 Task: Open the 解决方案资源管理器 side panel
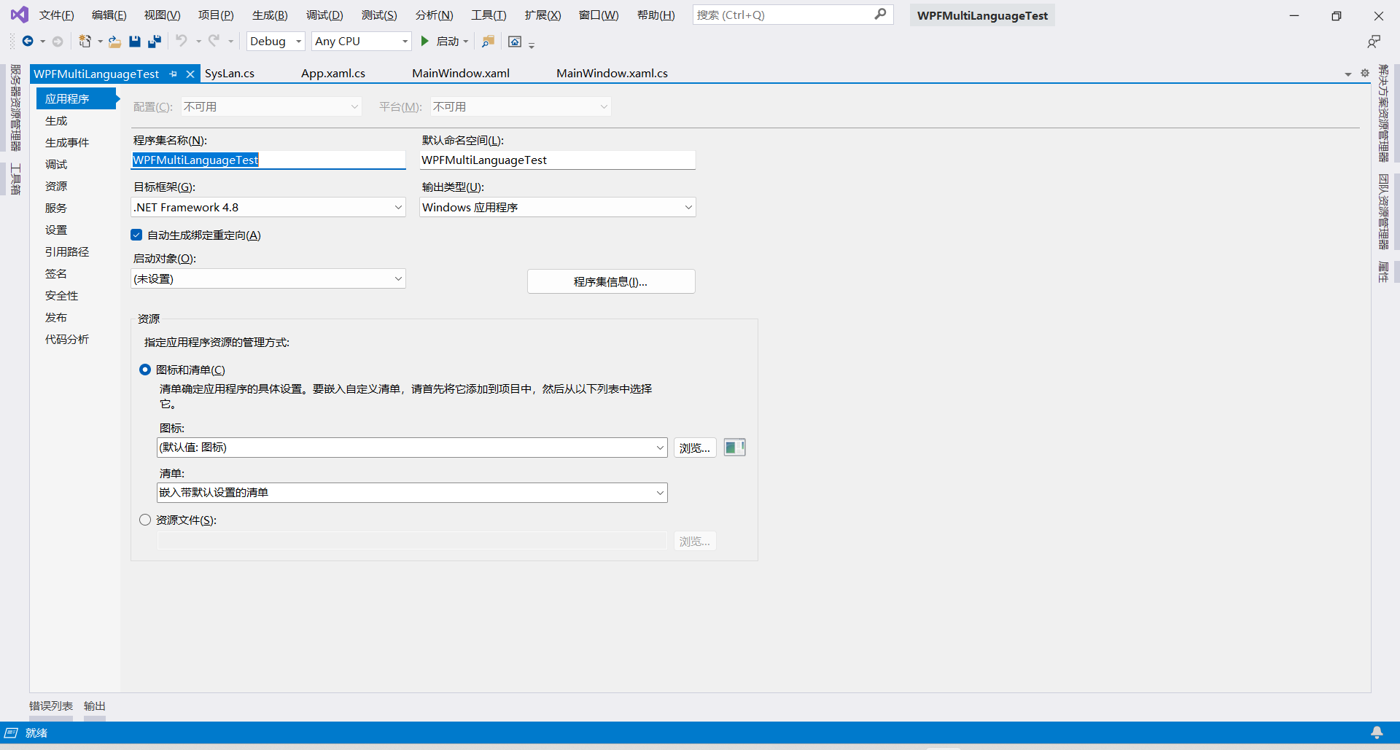tap(1383, 113)
